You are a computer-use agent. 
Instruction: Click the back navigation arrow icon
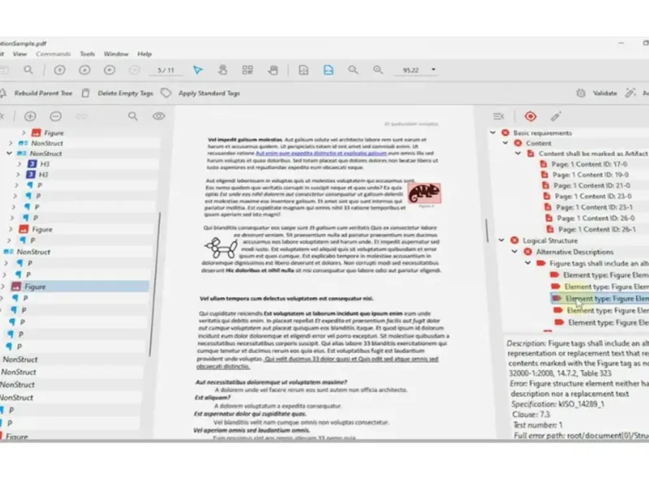tap(110, 70)
